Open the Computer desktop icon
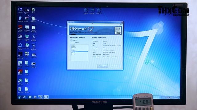 (20, 10)
